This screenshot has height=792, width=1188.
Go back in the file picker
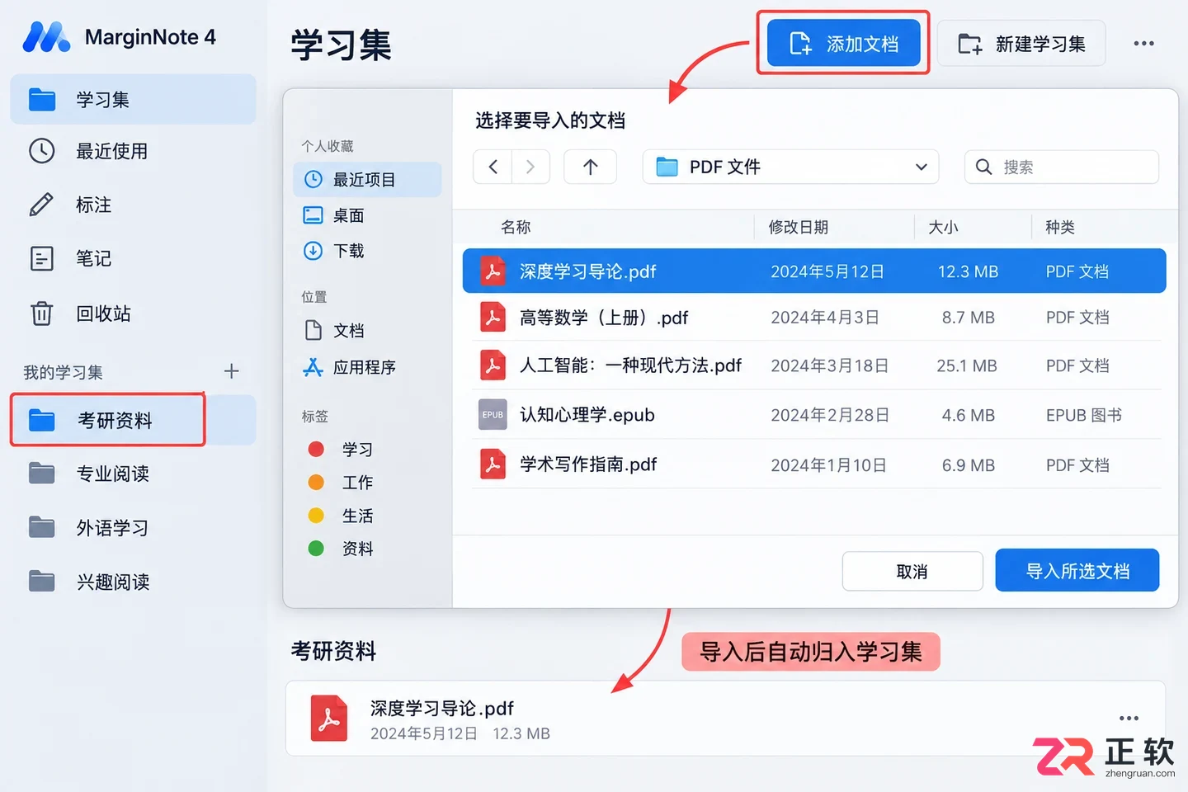[x=493, y=167]
